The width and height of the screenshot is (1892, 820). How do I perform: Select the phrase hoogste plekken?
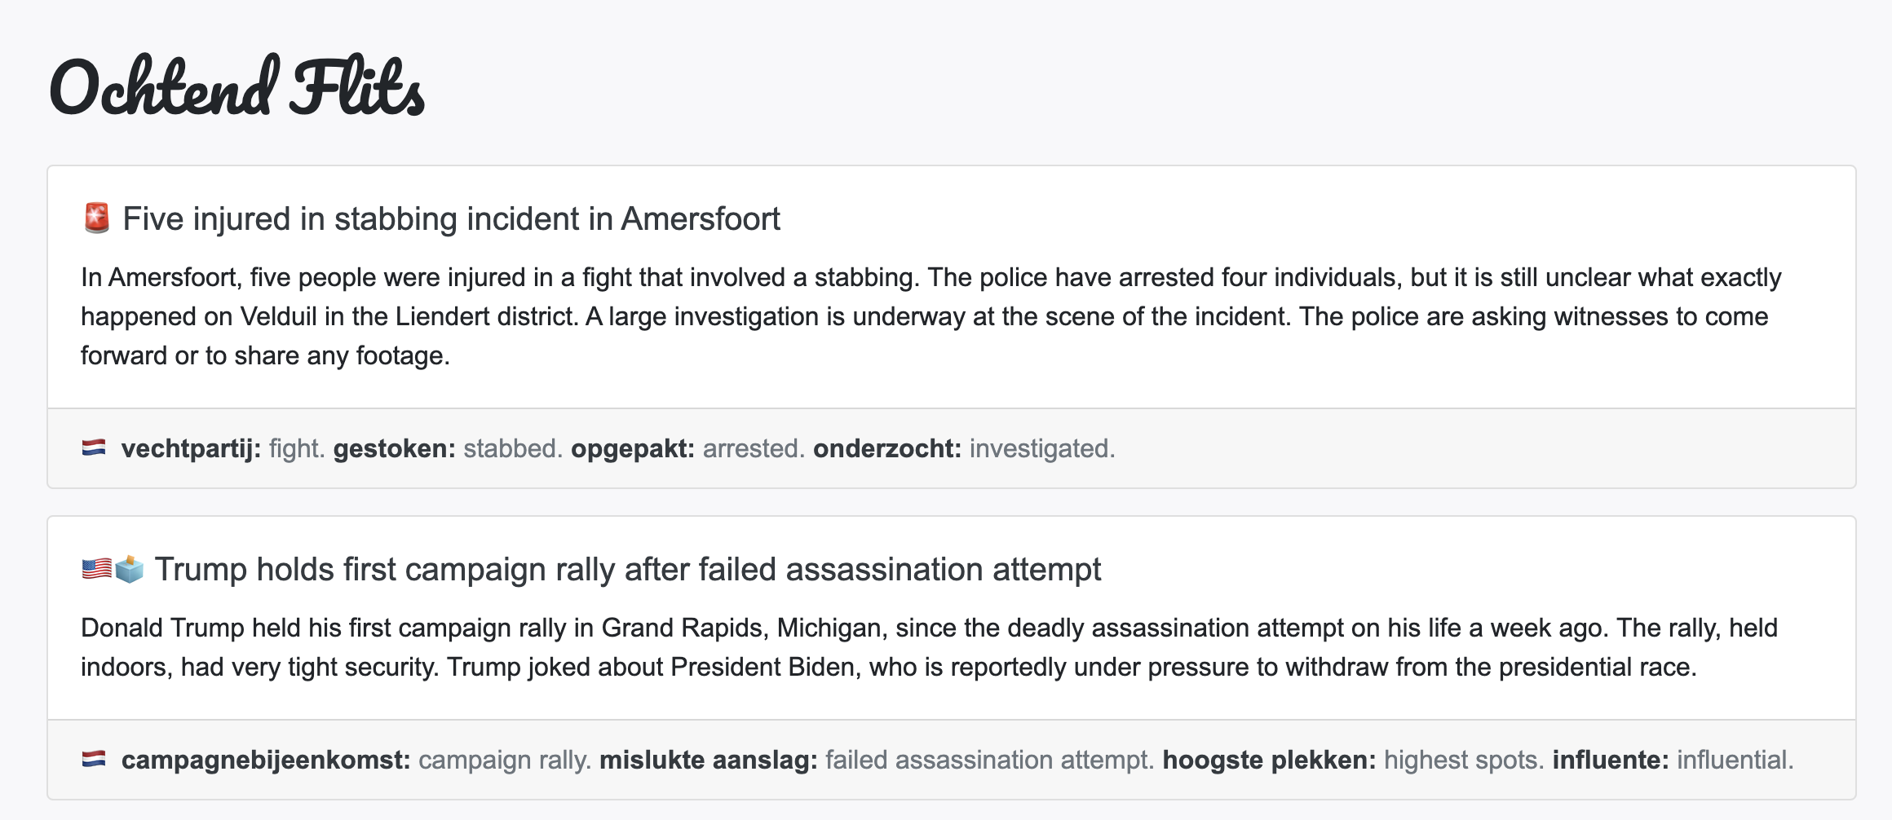[1269, 760]
